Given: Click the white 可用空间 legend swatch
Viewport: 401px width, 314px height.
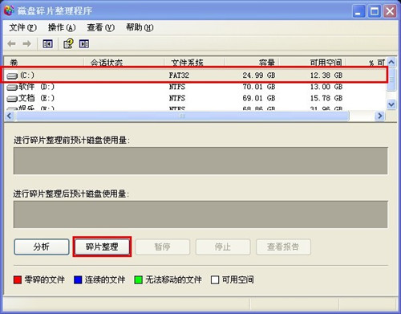Looking at the screenshot, I should [215, 280].
